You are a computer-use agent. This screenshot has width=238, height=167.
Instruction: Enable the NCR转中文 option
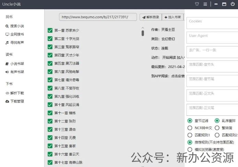tap(190, 128)
